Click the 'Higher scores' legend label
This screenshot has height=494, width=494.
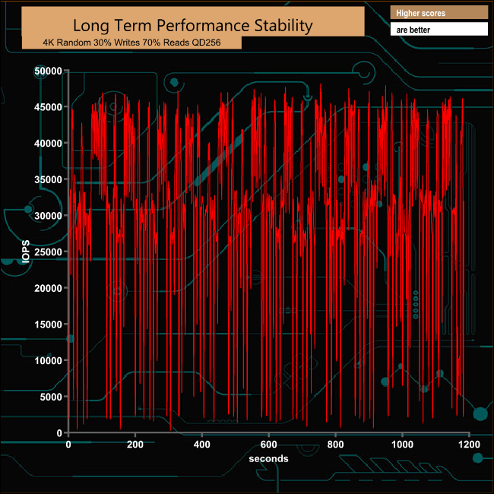[420, 13]
